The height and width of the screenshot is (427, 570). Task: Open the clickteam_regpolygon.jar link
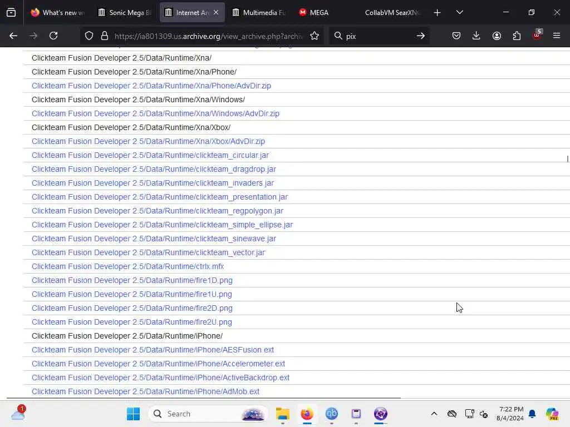coord(158,211)
